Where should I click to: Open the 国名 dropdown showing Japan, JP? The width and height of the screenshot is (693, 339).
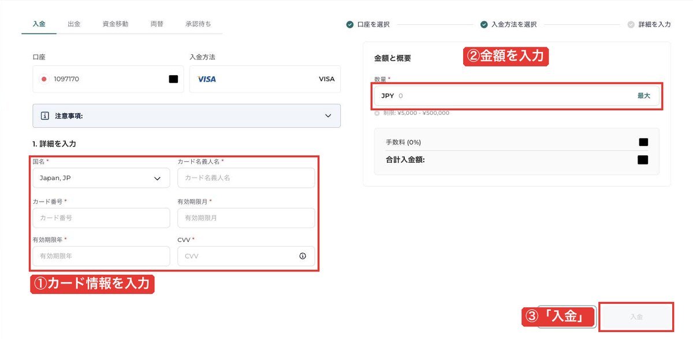coord(101,178)
